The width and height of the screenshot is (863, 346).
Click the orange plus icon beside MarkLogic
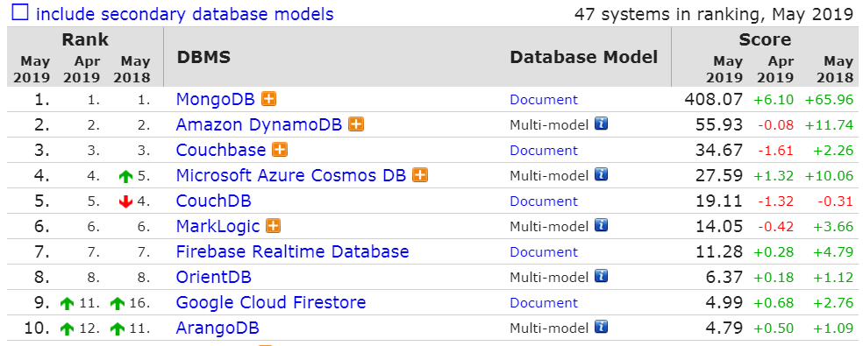[273, 225]
